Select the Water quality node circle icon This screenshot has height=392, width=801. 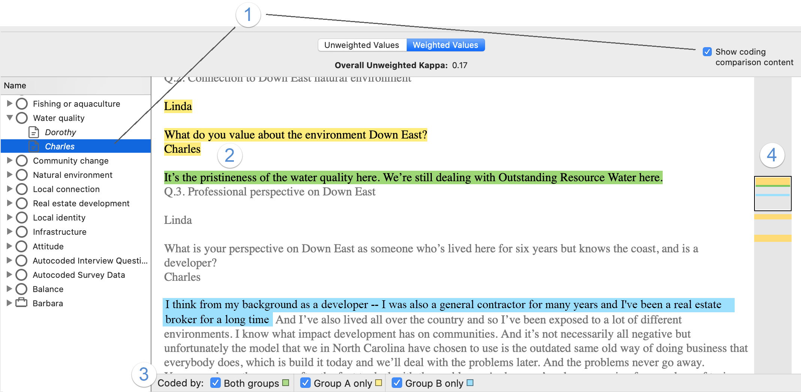pyautogui.click(x=22, y=118)
